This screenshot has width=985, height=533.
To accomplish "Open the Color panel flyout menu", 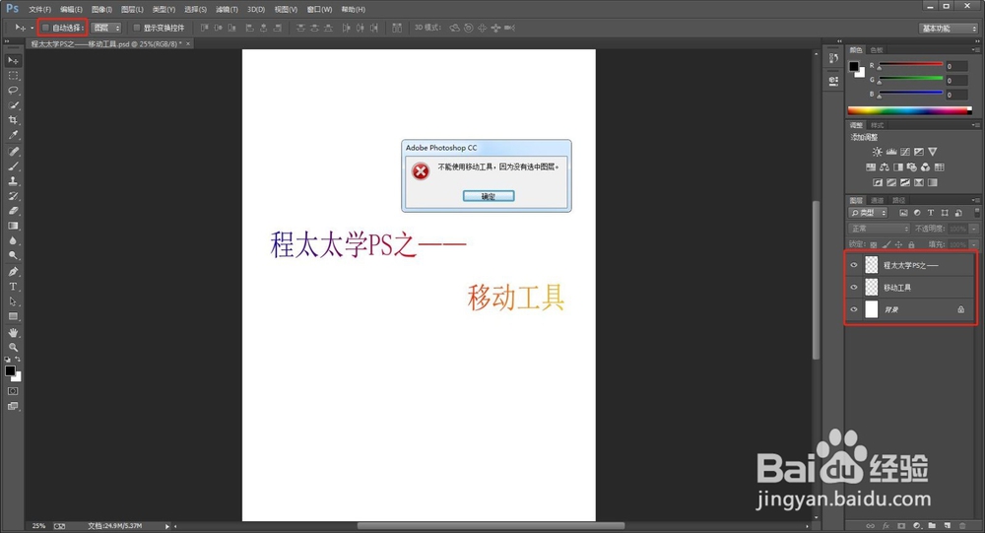I will click(975, 49).
